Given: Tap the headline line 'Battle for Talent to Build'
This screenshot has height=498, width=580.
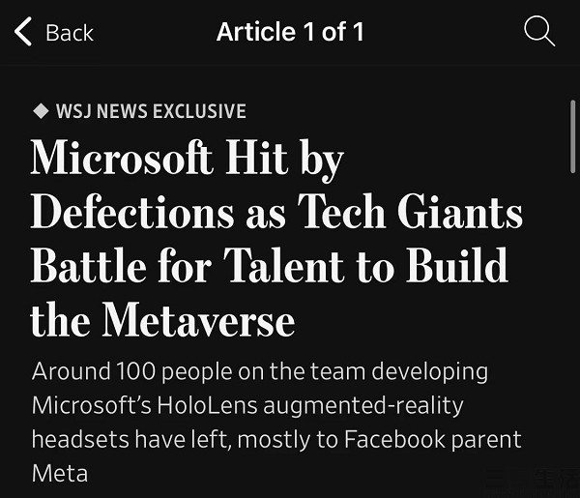Looking at the screenshot, I should click(270, 265).
